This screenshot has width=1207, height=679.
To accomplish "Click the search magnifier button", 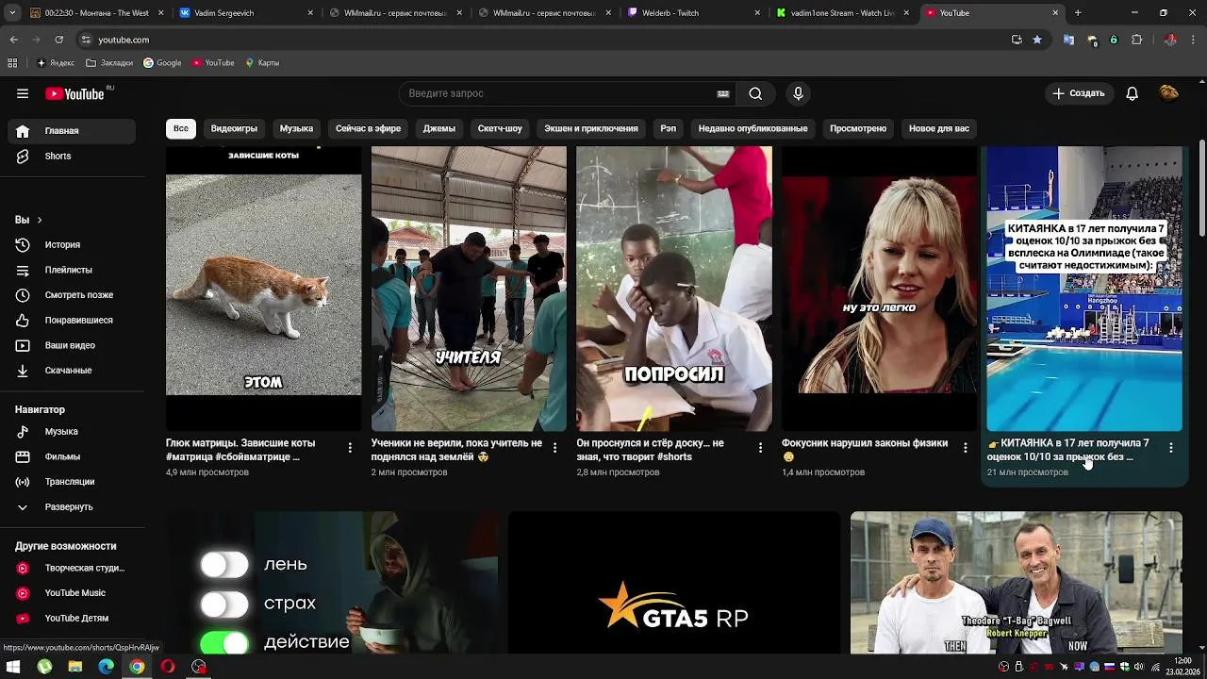I will [755, 93].
